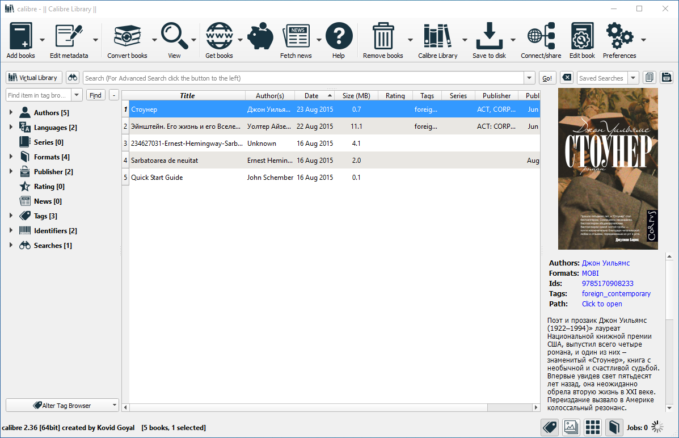This screenshot has width=679, height=438.
Task: Click the Find button in tag browser
Action: [x=95, y=95]
